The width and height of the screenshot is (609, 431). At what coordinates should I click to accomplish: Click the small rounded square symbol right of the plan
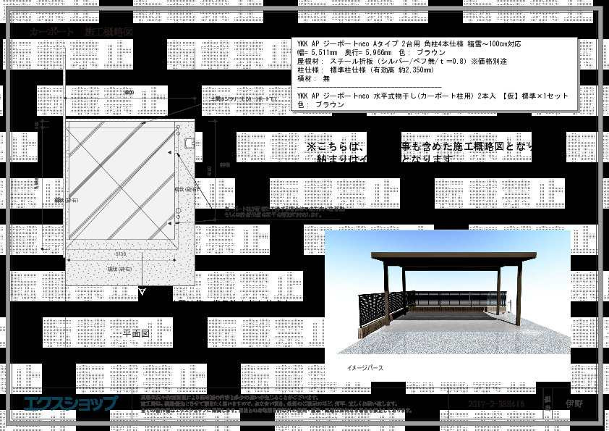[189, 143]
